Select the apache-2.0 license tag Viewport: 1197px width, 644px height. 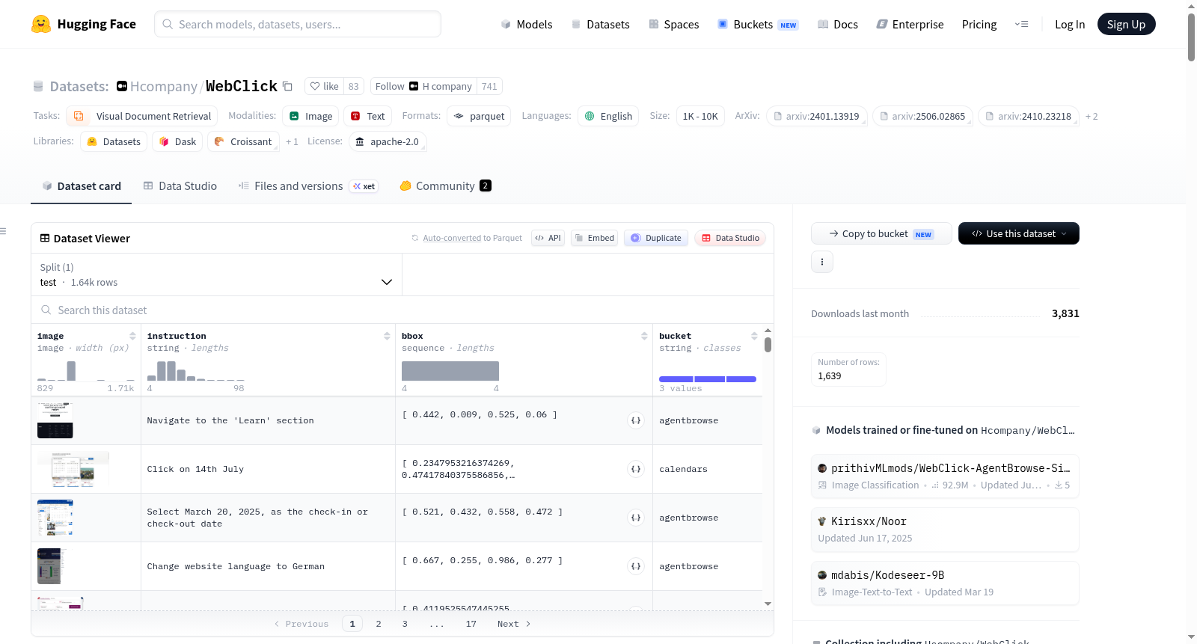click(x=388, y=141)
